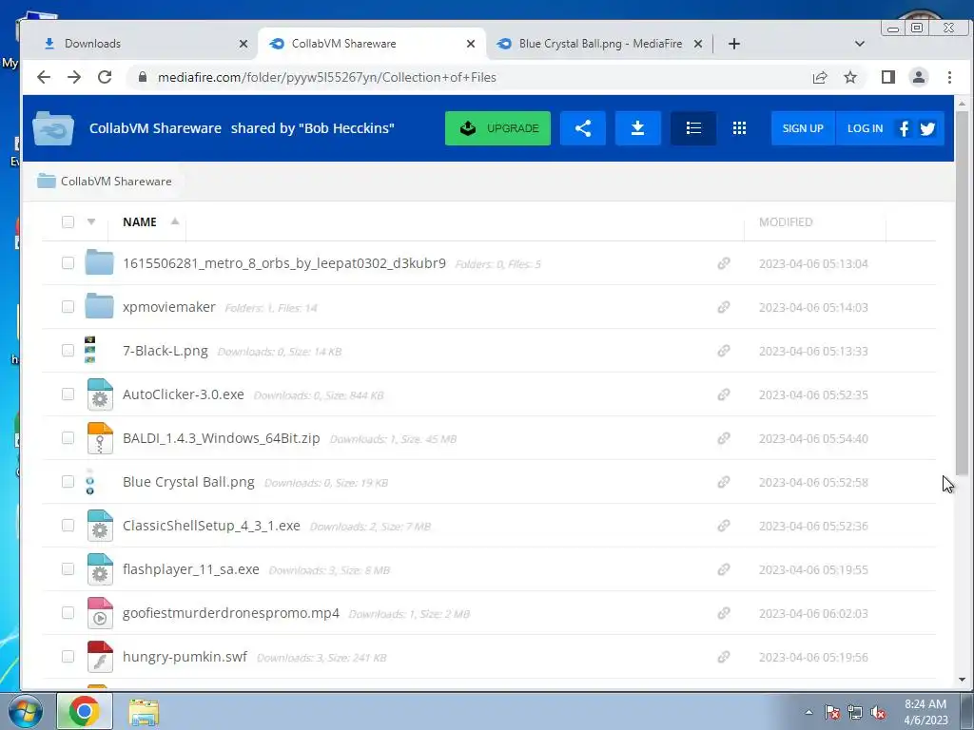Open Chrome three-dot menu
This screenshot has height=730, width=974.
(x=950, y=77)
